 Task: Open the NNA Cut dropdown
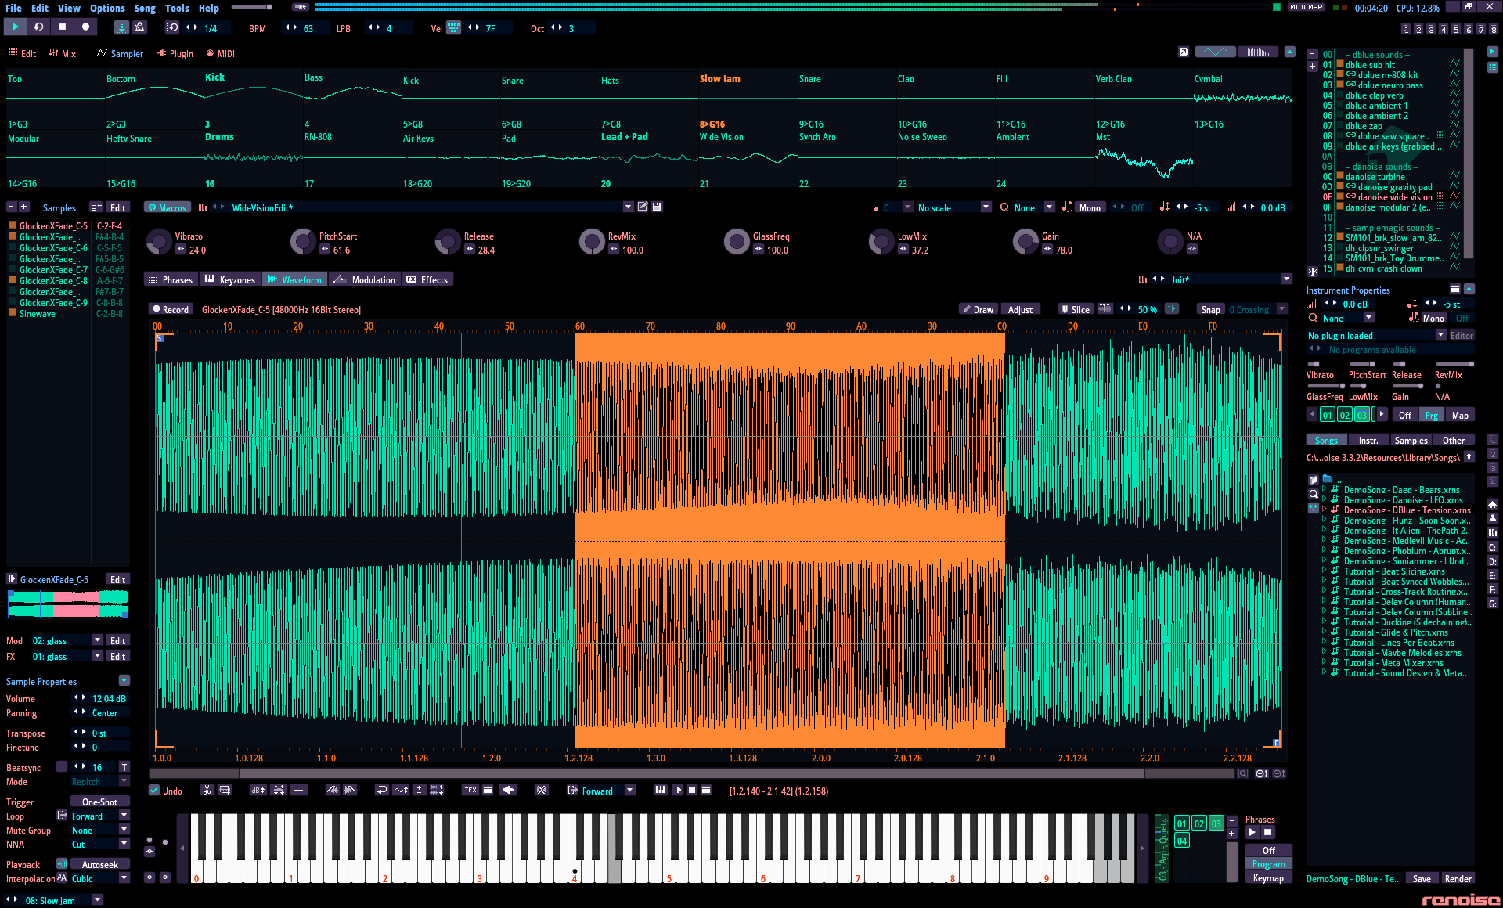[99, 845]
